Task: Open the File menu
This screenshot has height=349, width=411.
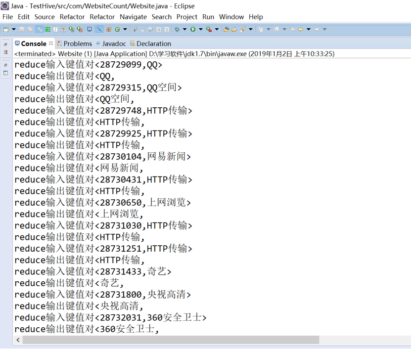Action: pos(7,17)
